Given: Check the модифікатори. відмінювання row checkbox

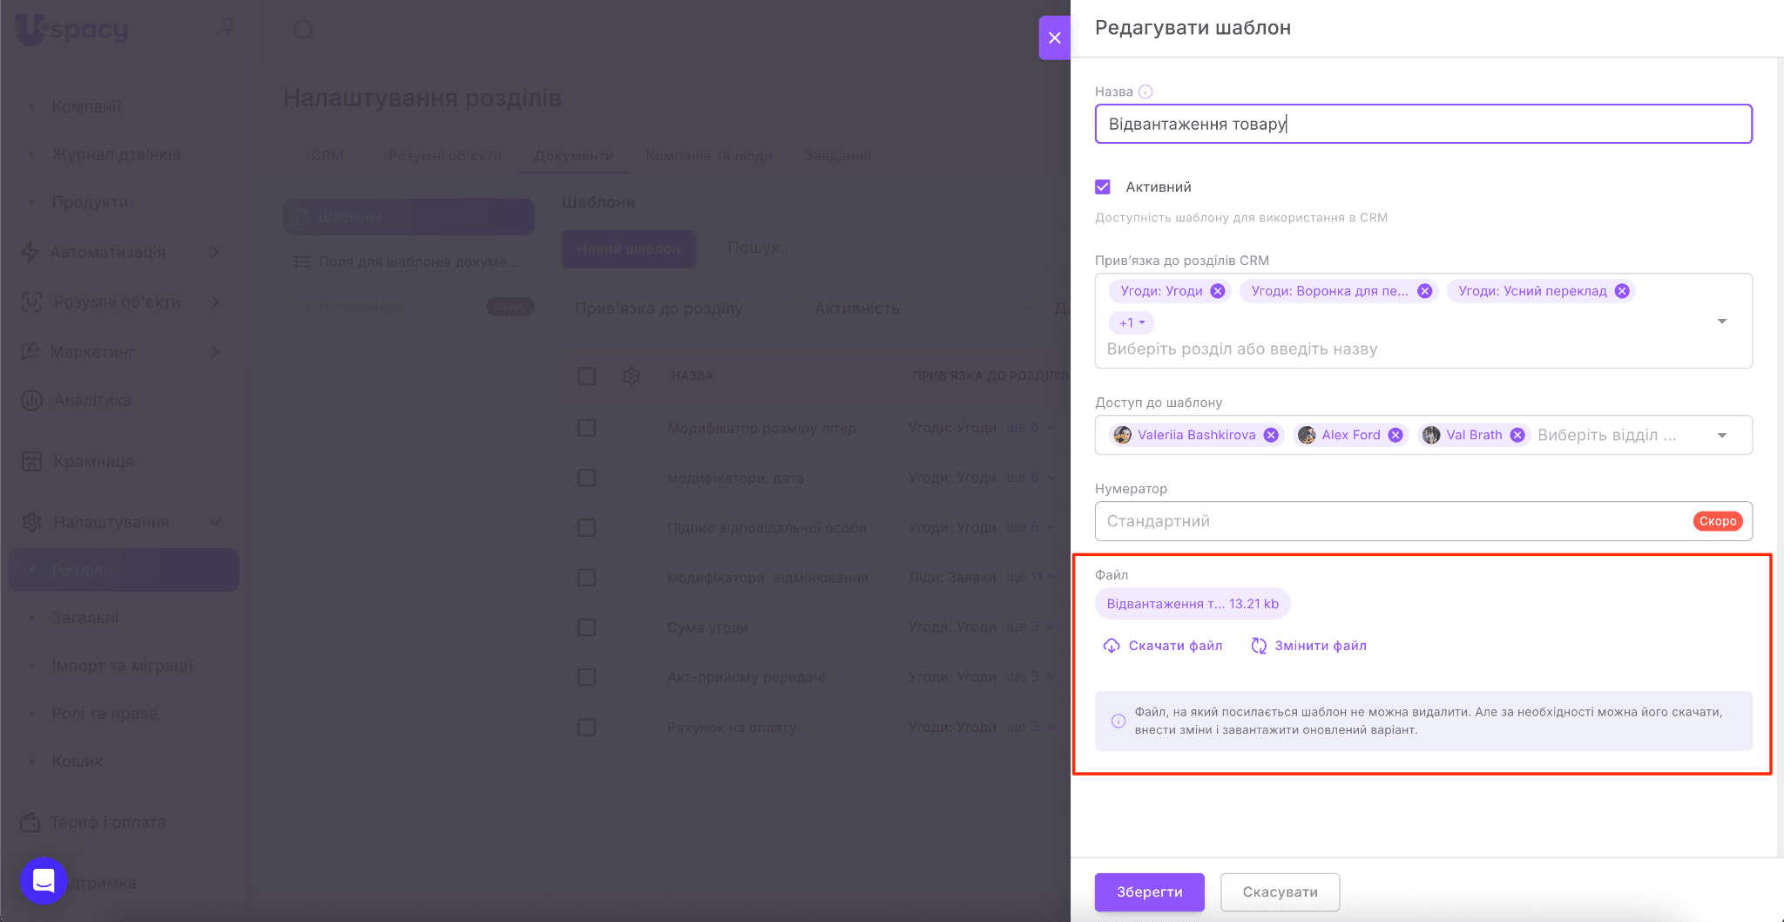Looking at the screenshot, I should point(586,578).
